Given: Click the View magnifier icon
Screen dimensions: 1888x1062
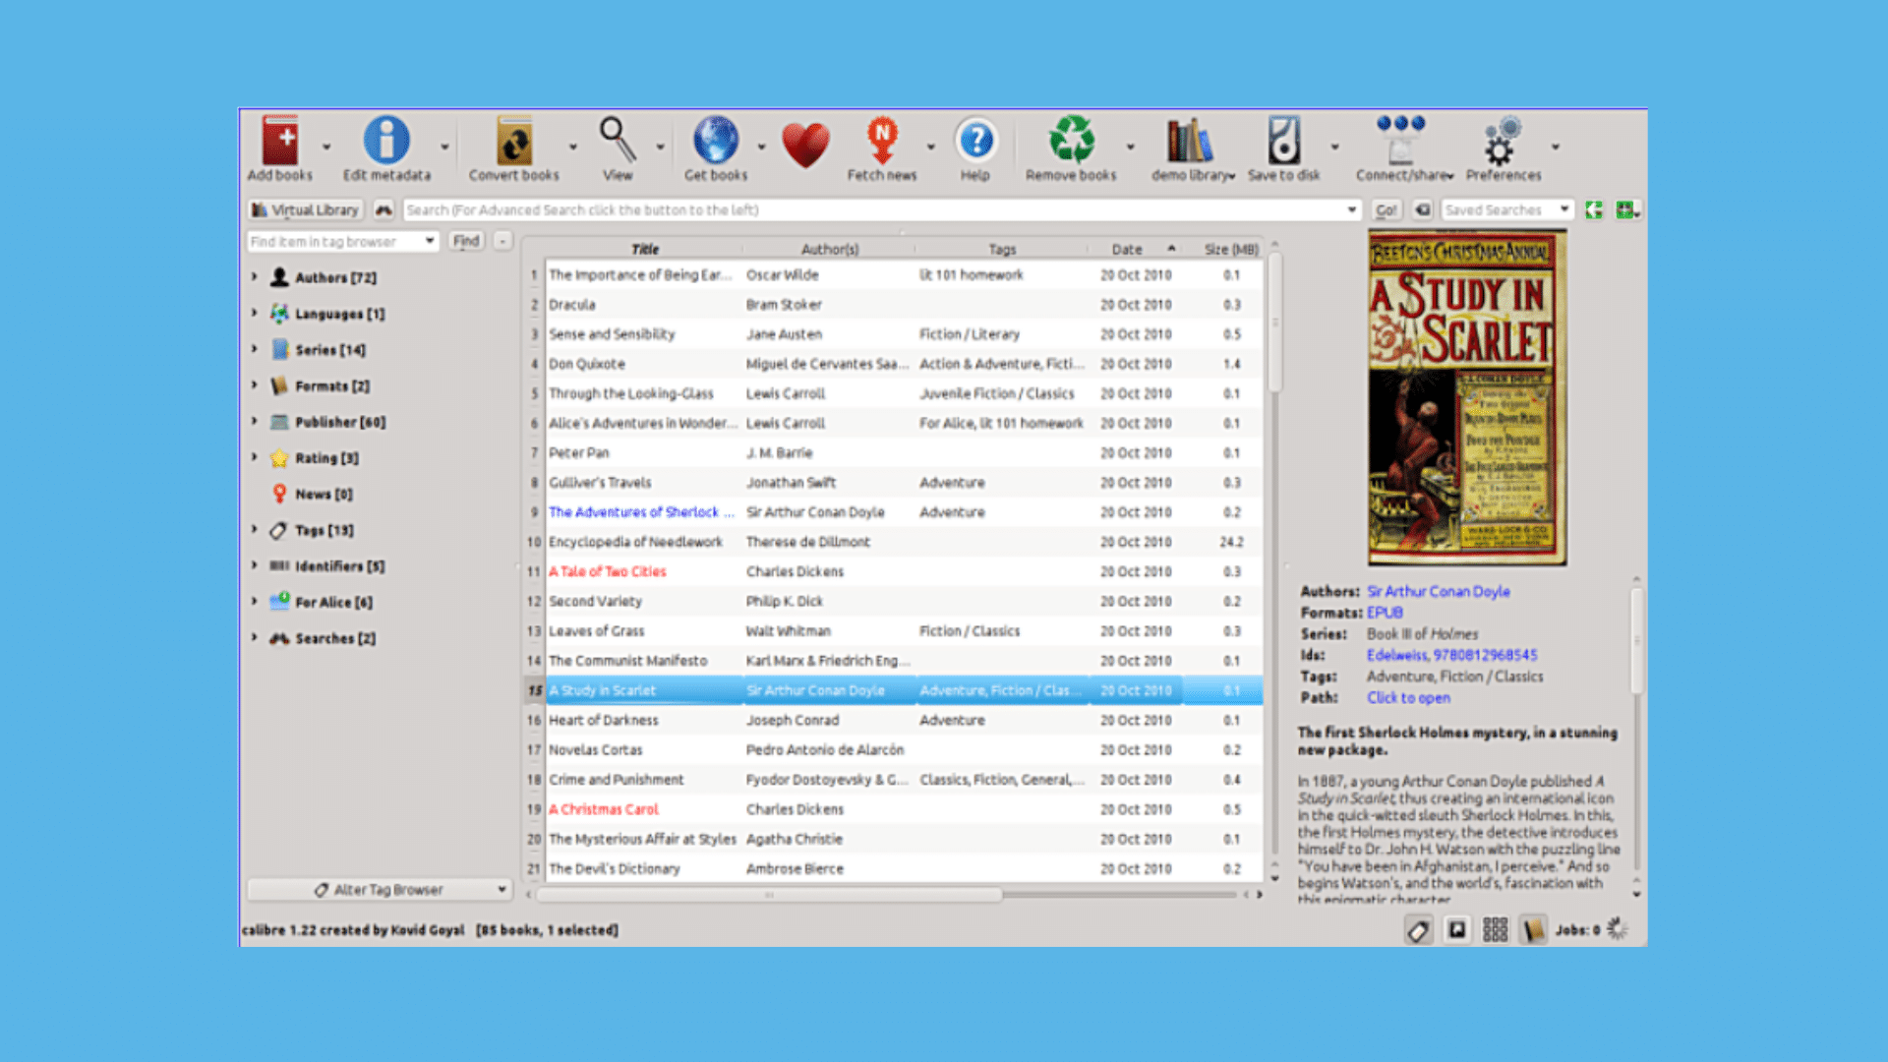Looking at the screenshot, I should (x=618, y=141).
